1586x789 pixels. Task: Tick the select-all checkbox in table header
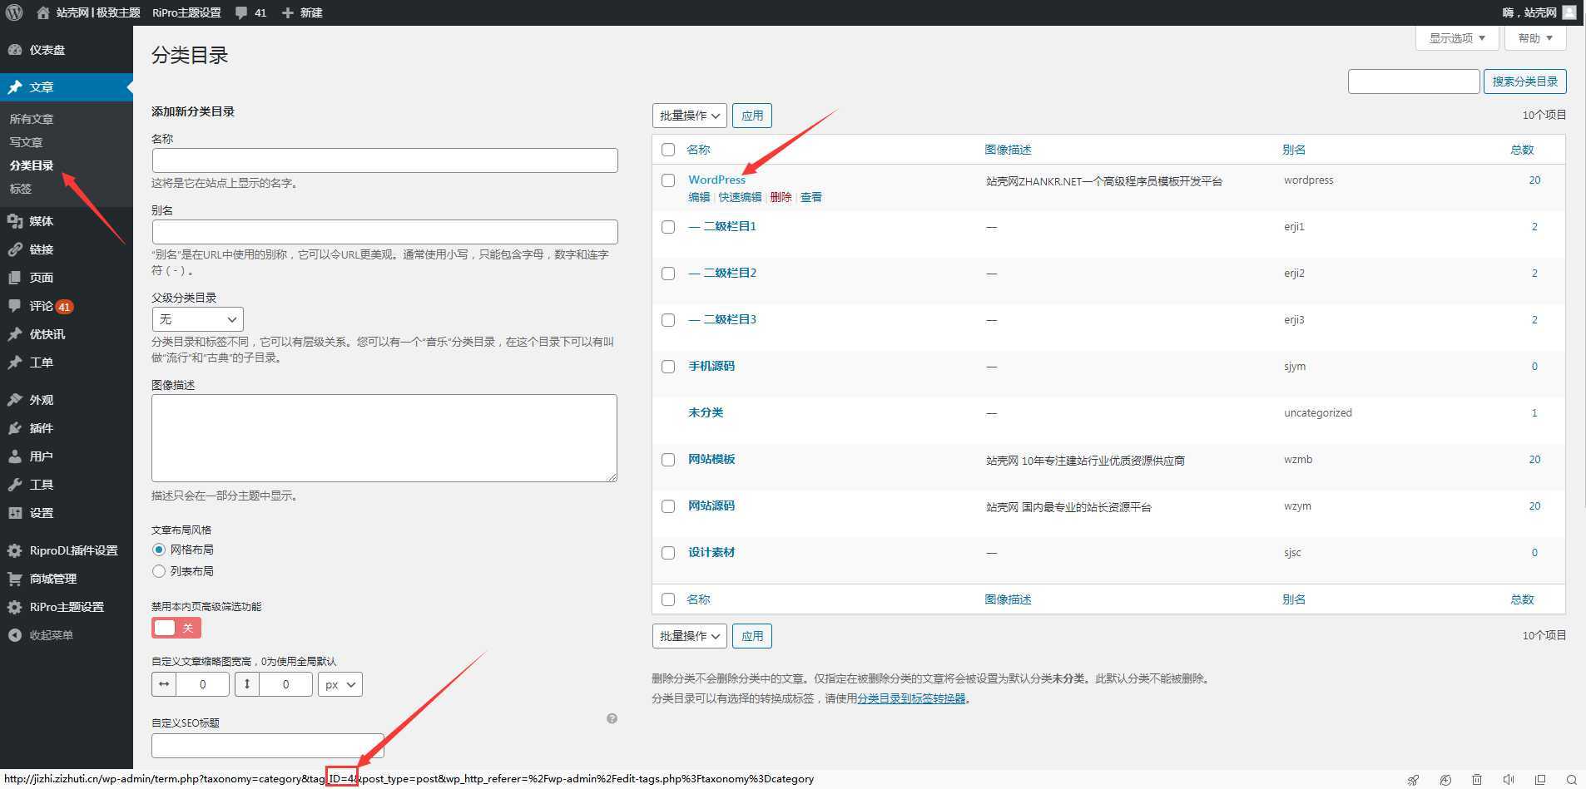(668, 150)
